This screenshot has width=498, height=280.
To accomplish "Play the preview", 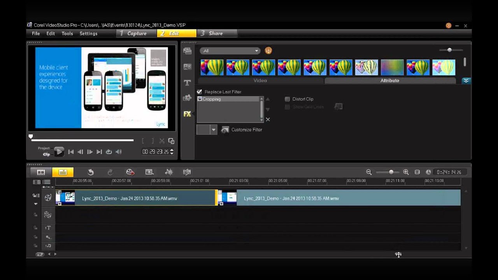I will [59, 152].
